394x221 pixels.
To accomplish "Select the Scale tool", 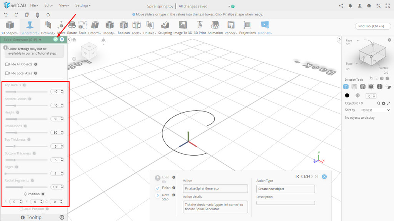I will pos(82,28).
